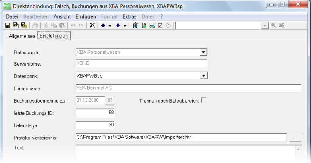The height and width of the screenshot is (163, 311).
Task: Click the blue up arrow icon
Action: point(103,25)
